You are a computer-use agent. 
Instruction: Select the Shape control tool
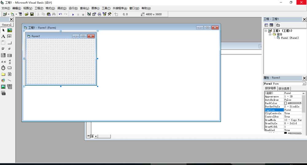tap(3, 81)
